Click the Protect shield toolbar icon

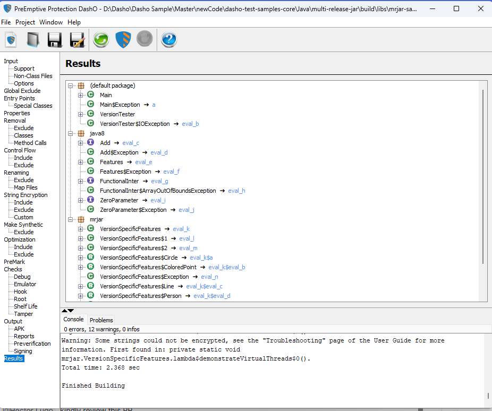click(123, 40)
